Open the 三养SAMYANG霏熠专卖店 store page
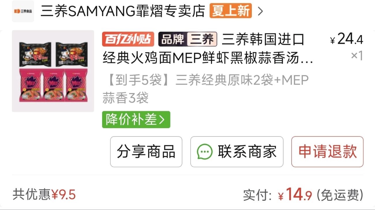Viewport: 375px width, 210px height. coord(123,11)
